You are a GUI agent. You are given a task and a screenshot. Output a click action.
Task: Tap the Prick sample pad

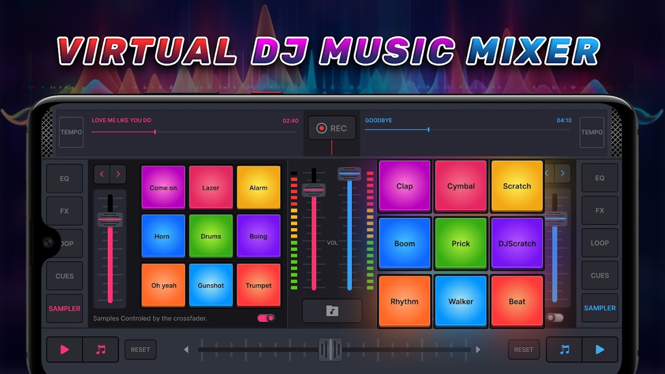461,243
